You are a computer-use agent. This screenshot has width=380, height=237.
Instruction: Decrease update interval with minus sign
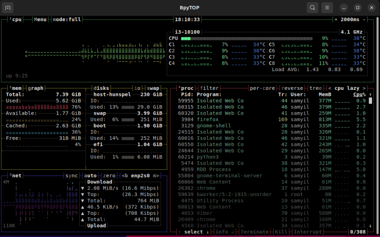point(364,20)
